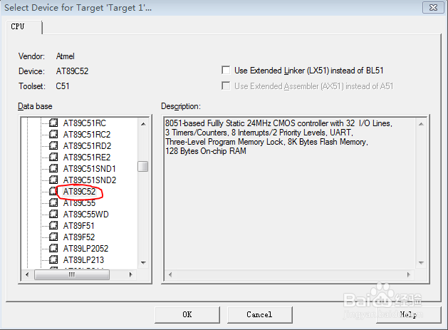
Task: Choose AT89C55 in database tree
Action: pos(80,203)
